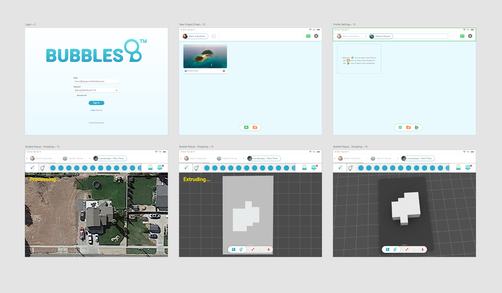This screenshot has width=502, height=293.
Task: Create a new Portfolio with the orange folder icon
Action: 409,127
